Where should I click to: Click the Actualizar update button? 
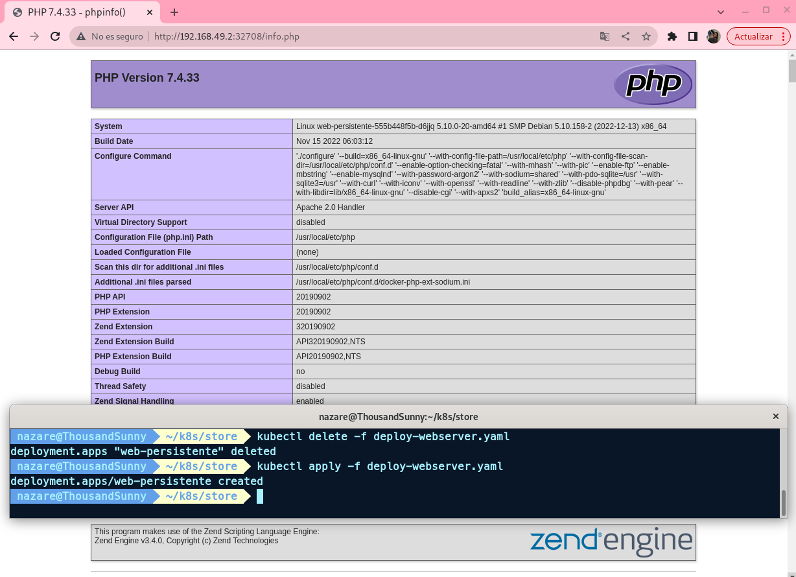tap(753, 36)
